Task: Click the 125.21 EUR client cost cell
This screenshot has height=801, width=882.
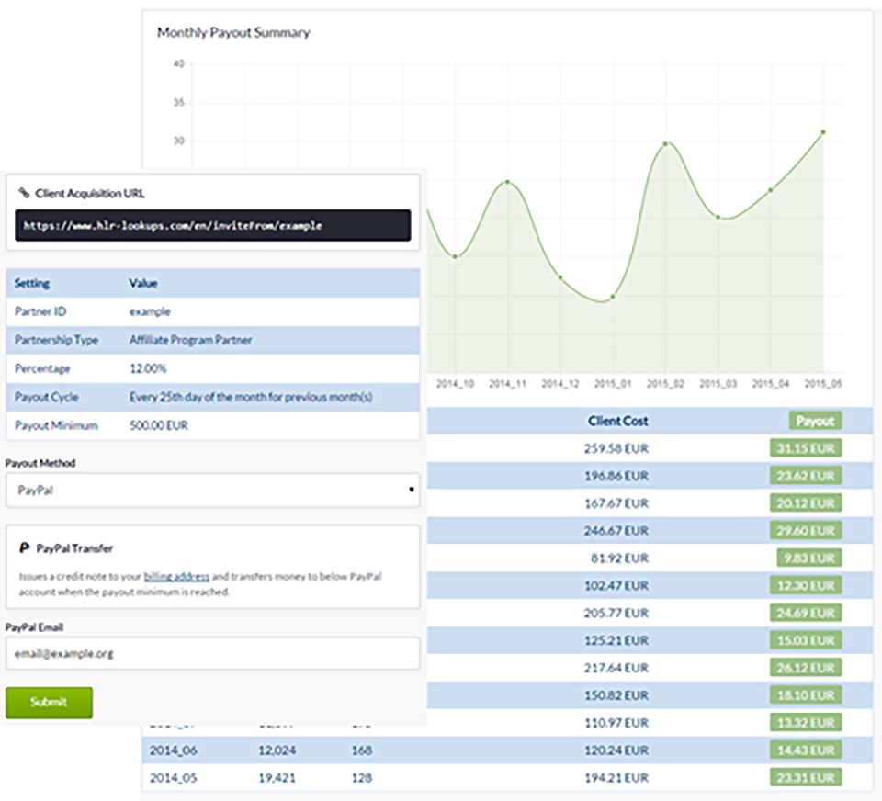Action: 616,640
